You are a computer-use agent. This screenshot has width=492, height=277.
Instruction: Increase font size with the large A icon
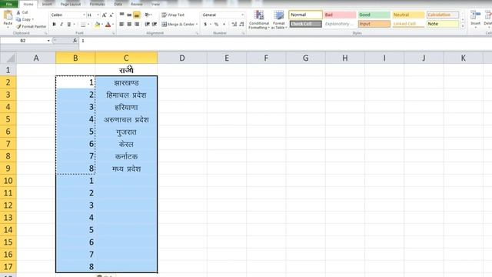(105, 15)
